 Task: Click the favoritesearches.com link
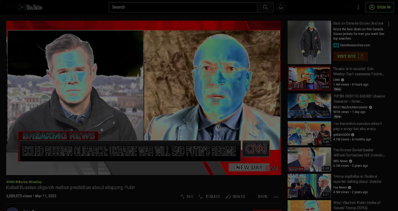pos(355,45)
